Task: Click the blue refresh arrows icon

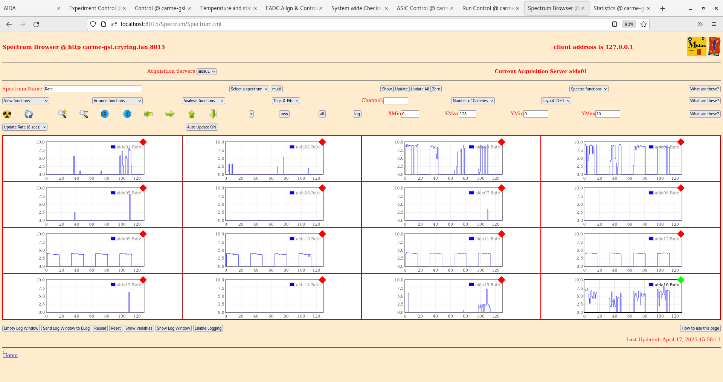Action: click(29, 114)
